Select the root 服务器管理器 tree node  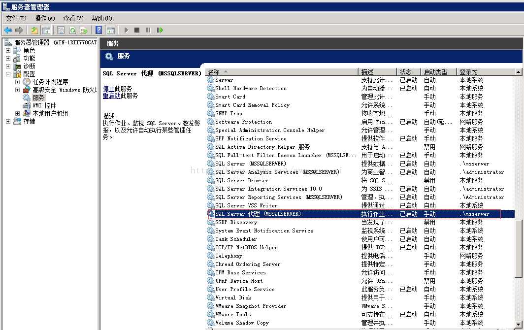55,42
